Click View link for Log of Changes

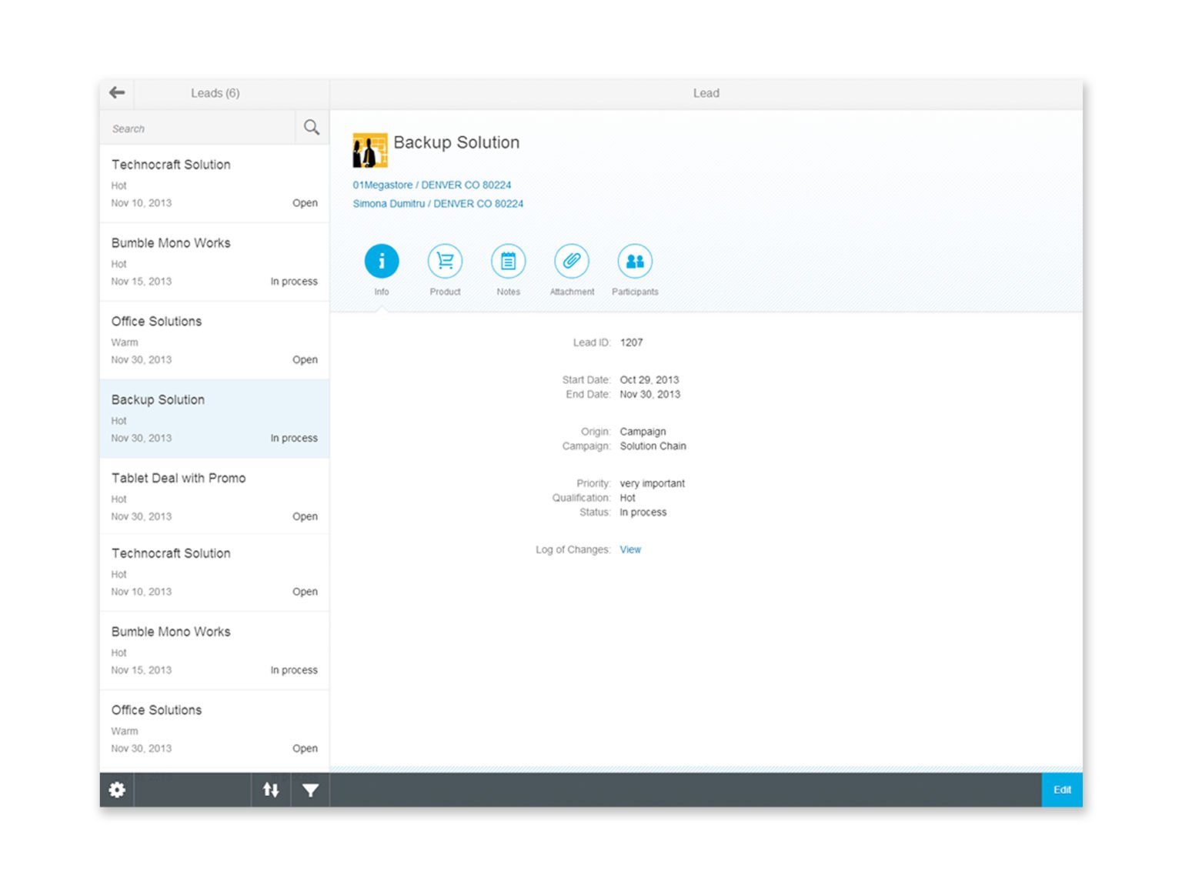630,549
